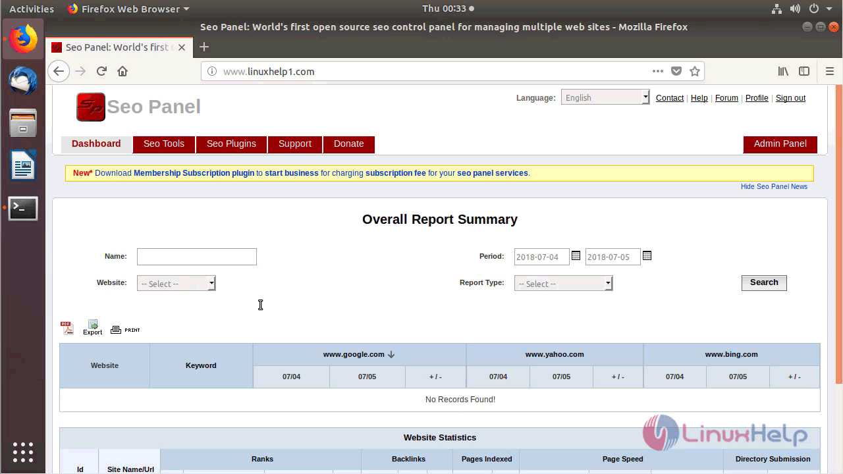
Task: Open the volume indicator in top bar
Action: (795, 9)
